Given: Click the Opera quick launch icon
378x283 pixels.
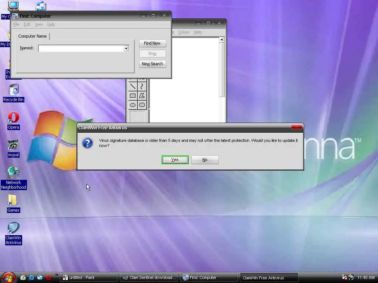Looking at the screenshot, I should click(49, 277).
